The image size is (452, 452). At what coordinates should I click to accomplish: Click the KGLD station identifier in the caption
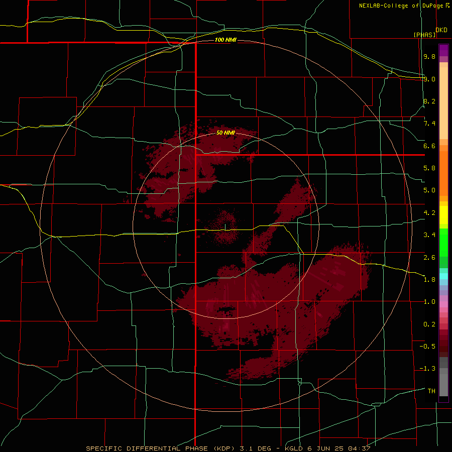pyautogui.click(x=294, y=448)
